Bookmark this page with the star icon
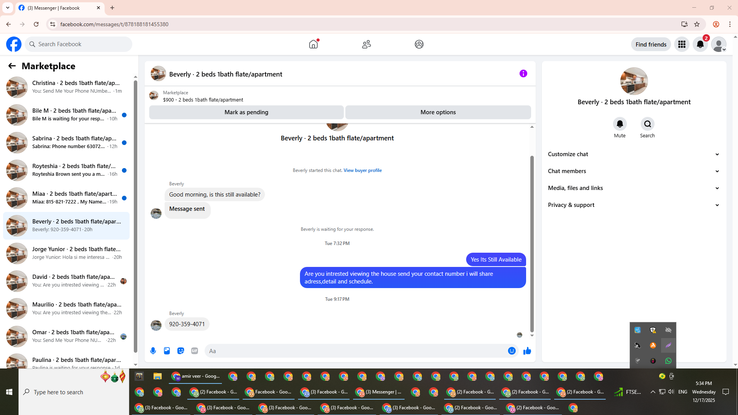The width and height of the screenshot is (738, 415). (x=697, y=24)
